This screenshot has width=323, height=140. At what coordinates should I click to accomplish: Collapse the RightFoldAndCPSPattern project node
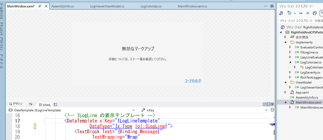281,32
